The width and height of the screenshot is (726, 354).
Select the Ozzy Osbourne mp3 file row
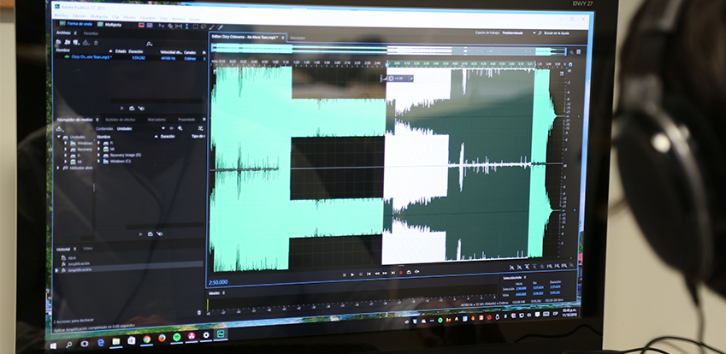tap(130, 57)
